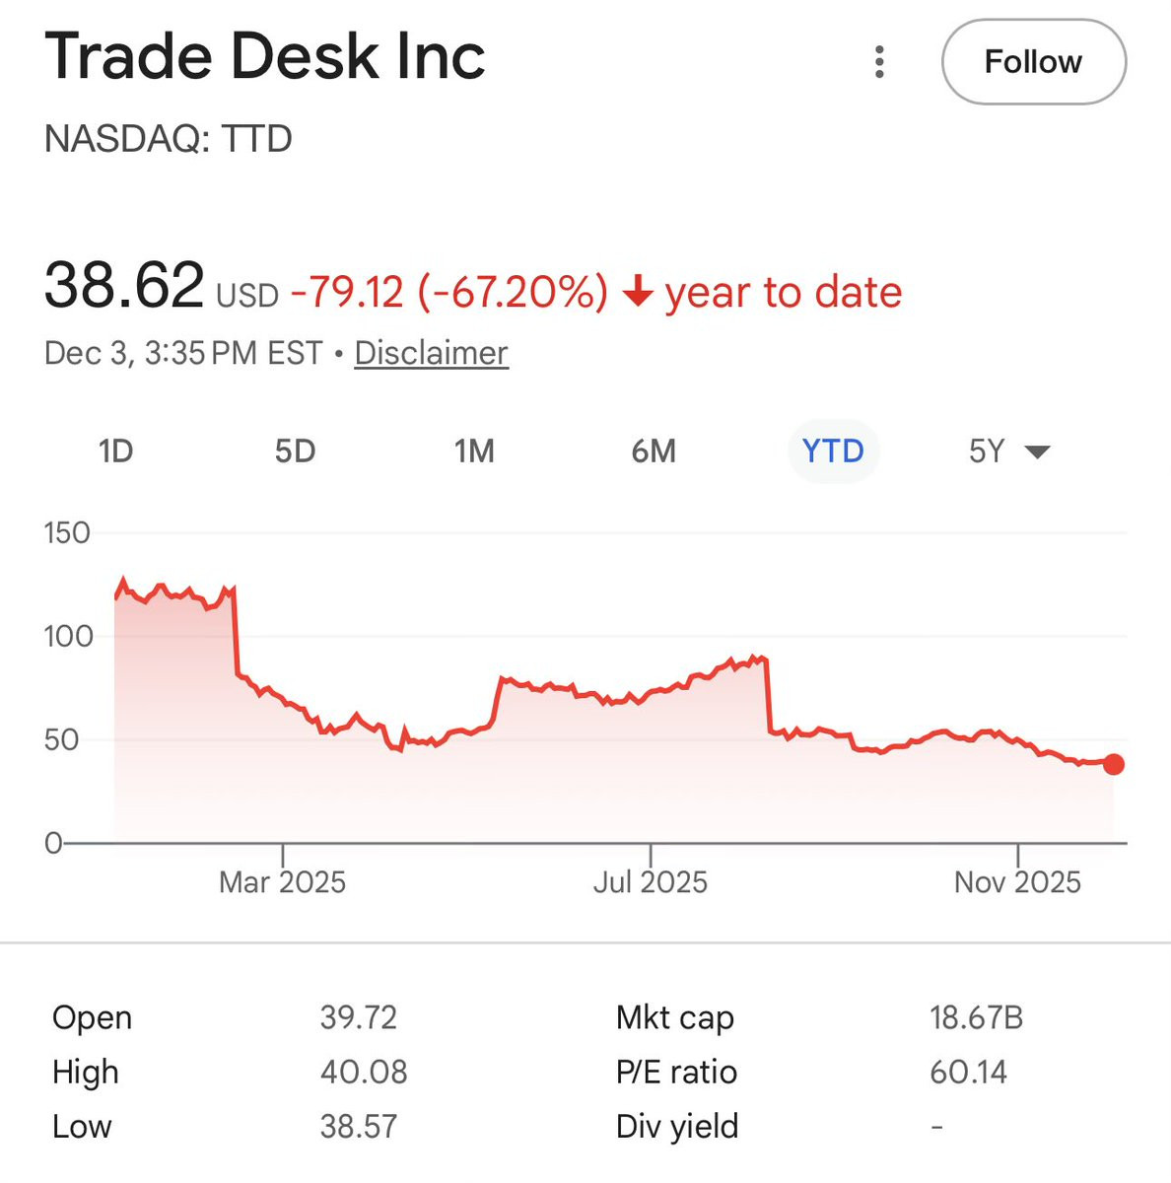Screen dimensions: 1171x1183
Task: Click the Trade Desk Inc title
Action: coord(265,56)
